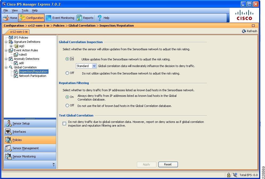The image size is (265, 179).
Task: Click the Inspection/Reputation node icon
Action: [x=16, y=72]
